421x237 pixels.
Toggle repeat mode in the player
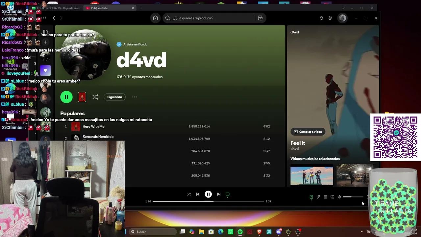228,194
